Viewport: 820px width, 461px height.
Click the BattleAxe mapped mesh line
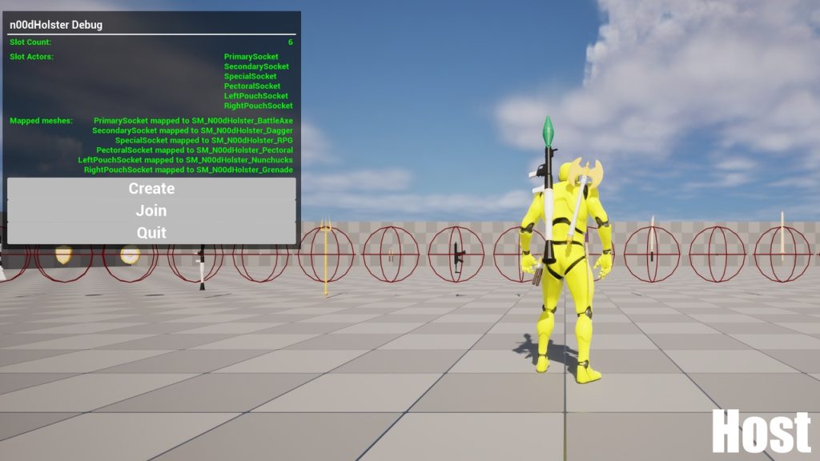click(193, 120)
